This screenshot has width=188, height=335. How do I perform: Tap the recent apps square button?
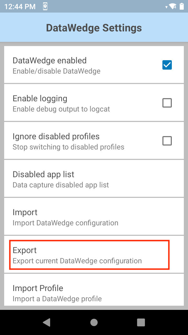(x=141, y=322)
